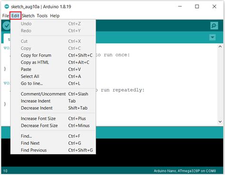Click the greyed Copy entry
The height and width of the screenshot is (176, 225).
point(53,48)
